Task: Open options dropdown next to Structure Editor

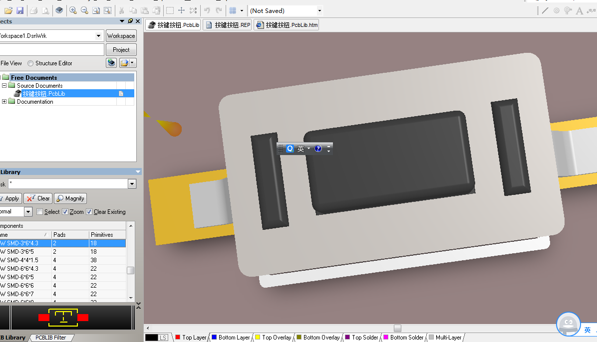Action: pos(132,63)
